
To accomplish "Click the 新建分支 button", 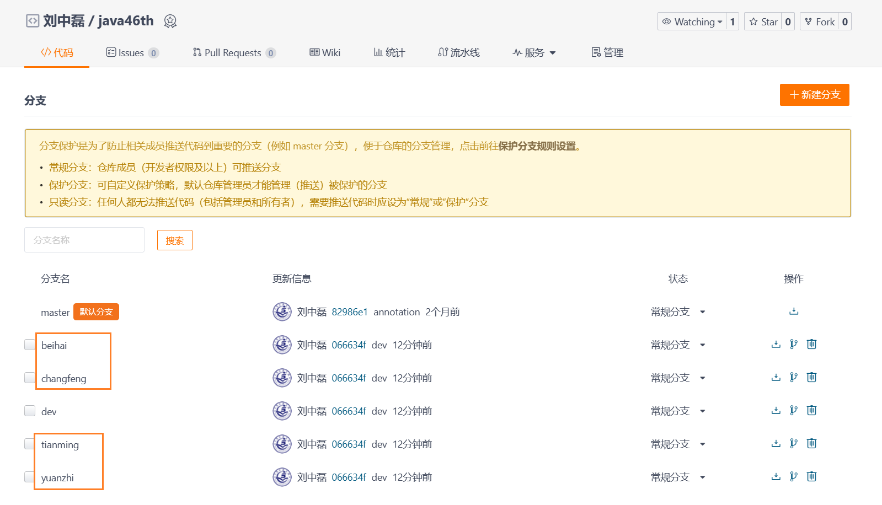I will click(x=814, y=95).
